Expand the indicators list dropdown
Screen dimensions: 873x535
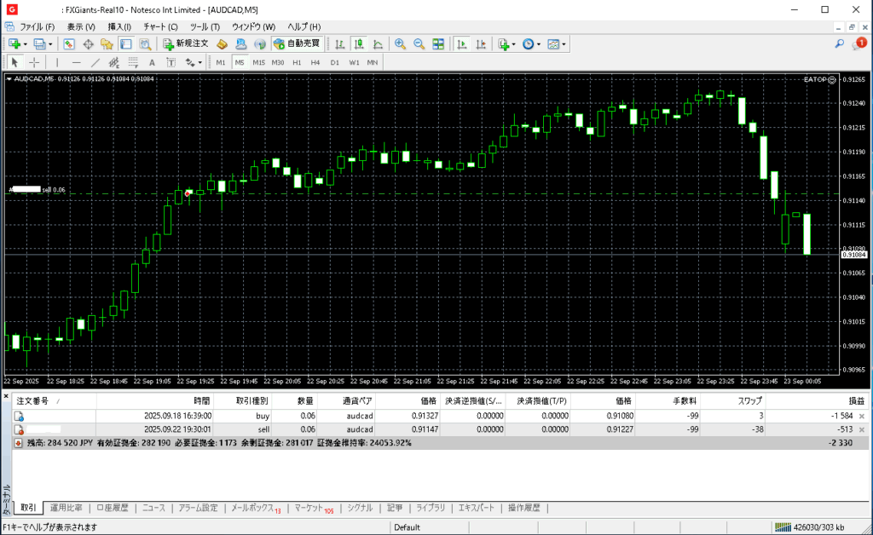click(514, 43)
